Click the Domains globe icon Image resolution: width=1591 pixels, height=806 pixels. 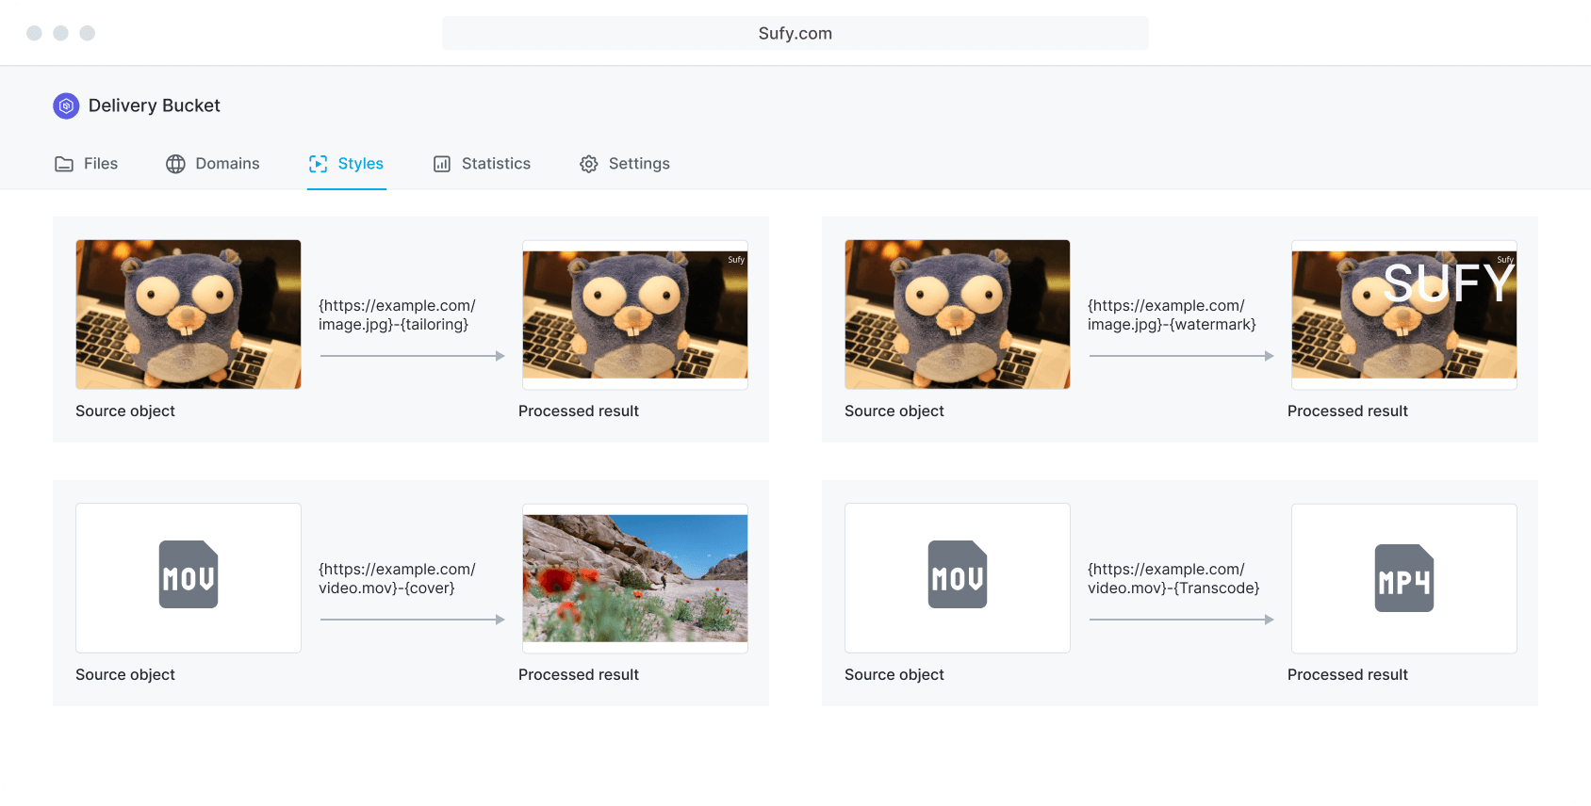(175, 164)
